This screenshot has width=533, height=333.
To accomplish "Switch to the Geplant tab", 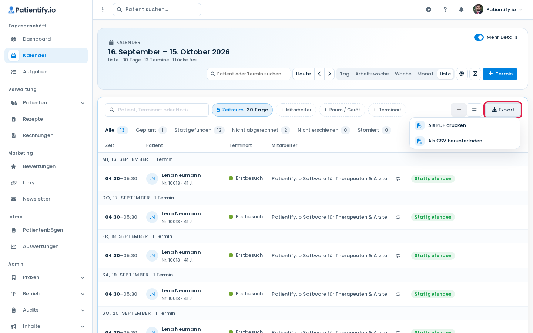I will tap(151, 130).
